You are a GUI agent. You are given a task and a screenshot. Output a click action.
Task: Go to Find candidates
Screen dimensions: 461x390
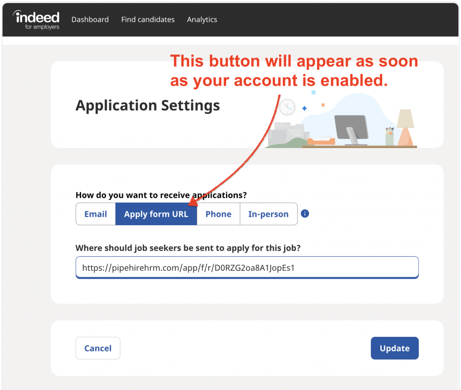[x=148, y=19]
